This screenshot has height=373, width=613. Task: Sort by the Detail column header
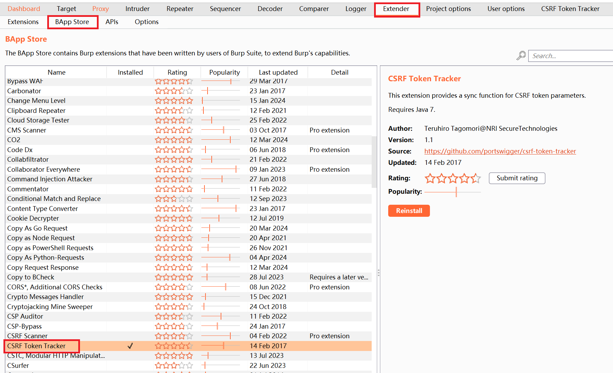click(340, 72)
